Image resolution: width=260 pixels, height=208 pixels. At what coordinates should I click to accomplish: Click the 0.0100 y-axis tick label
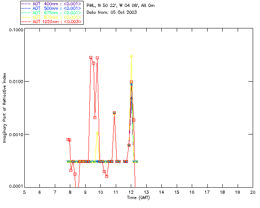[x=16, y=82]
